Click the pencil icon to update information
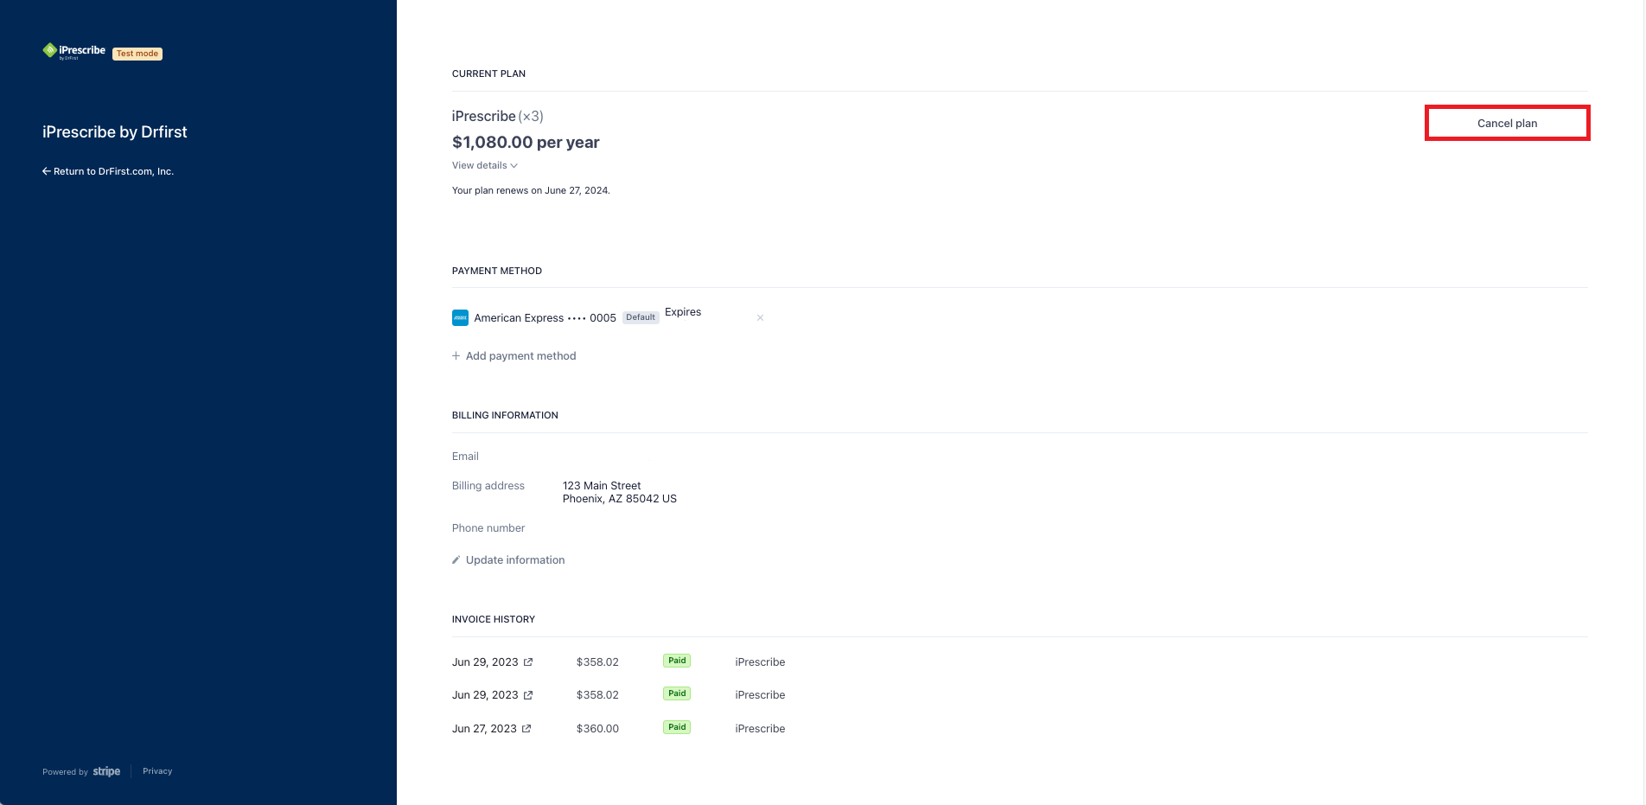 (x=456, y=560)
